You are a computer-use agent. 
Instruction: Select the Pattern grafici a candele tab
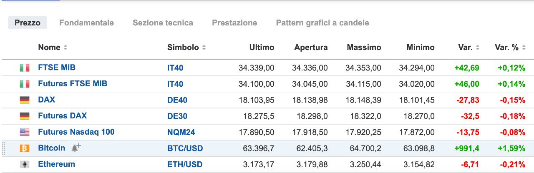pyautogui.click(x=322, y=23)
